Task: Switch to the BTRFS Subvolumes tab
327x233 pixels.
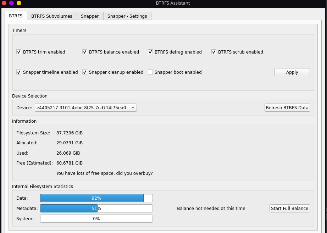Action: pos(51,16)
